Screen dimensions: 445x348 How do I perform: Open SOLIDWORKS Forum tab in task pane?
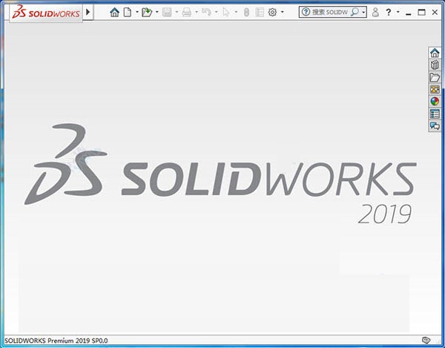click(x=435, y=125)
